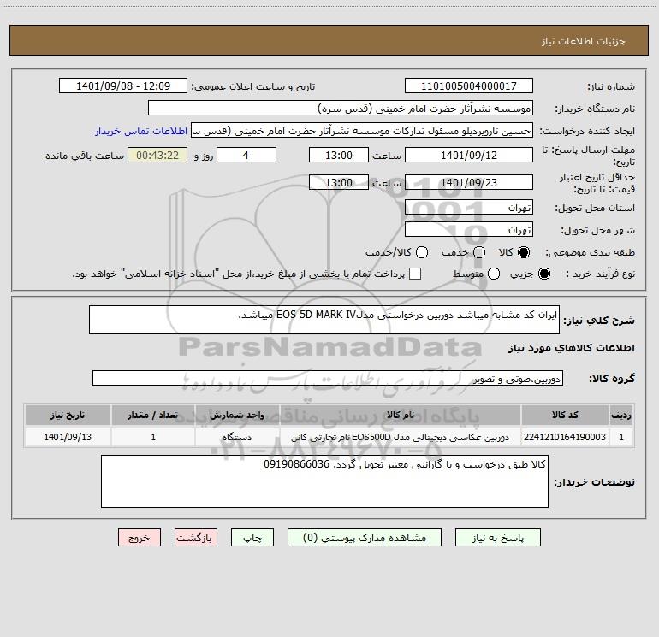659x637 pixels.
Task: Click the چاپ print button
Action: 252,538
